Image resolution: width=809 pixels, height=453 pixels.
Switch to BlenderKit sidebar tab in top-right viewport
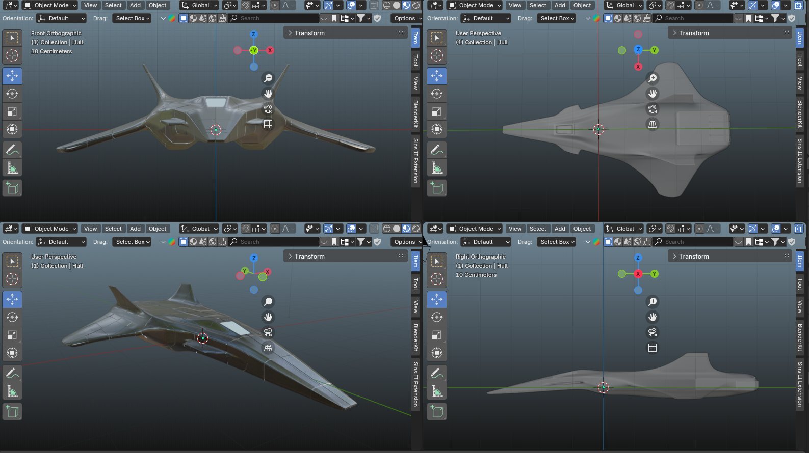pyautogui.click(x=800, y=114)
